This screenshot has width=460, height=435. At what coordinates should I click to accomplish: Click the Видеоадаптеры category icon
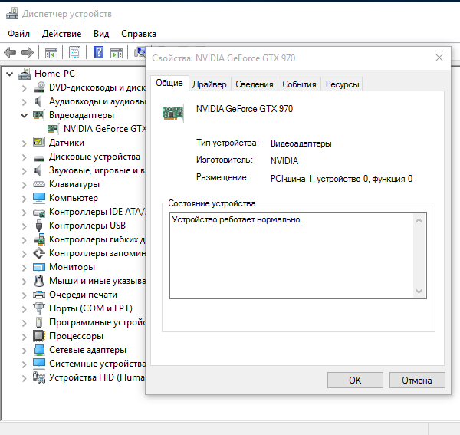38,115
